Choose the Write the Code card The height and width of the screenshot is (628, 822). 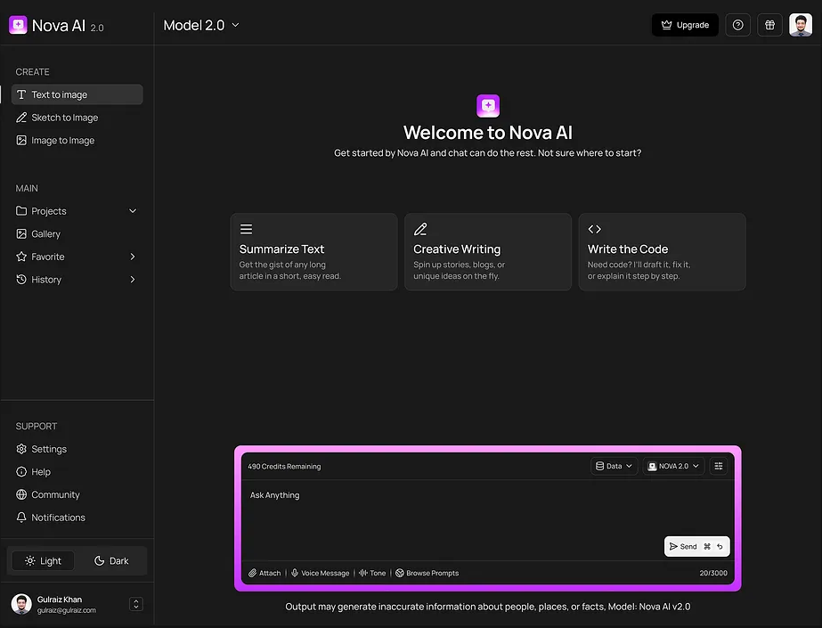(x=662, y=251)
